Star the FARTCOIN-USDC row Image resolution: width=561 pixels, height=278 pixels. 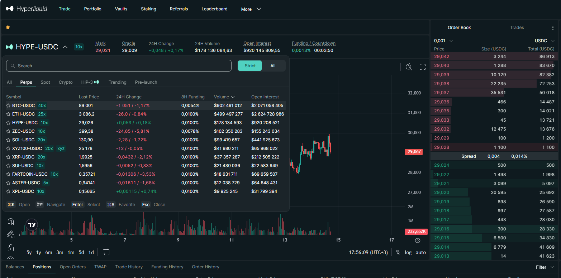[8, 174]
